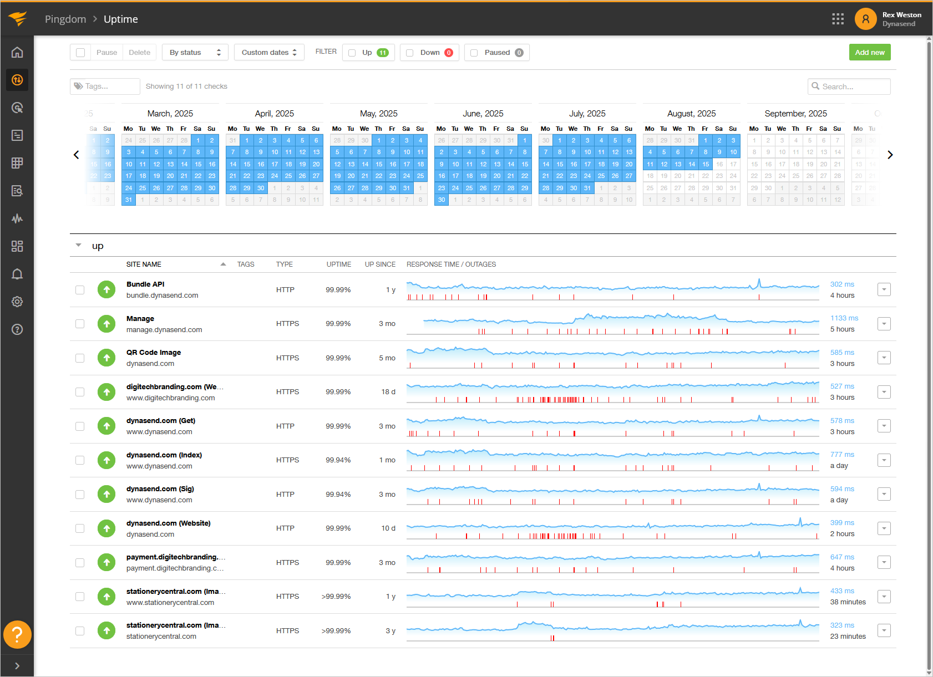
Task: Click the orange help question bubble
Action: coord(17,634)
